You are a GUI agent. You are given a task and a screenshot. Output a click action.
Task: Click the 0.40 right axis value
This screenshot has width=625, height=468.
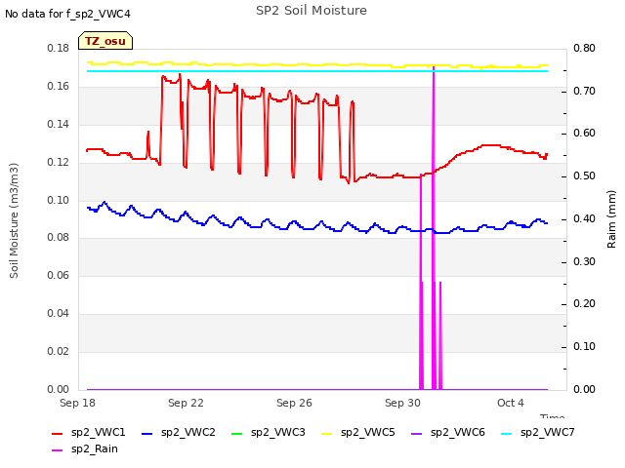(x=584, y=218)
